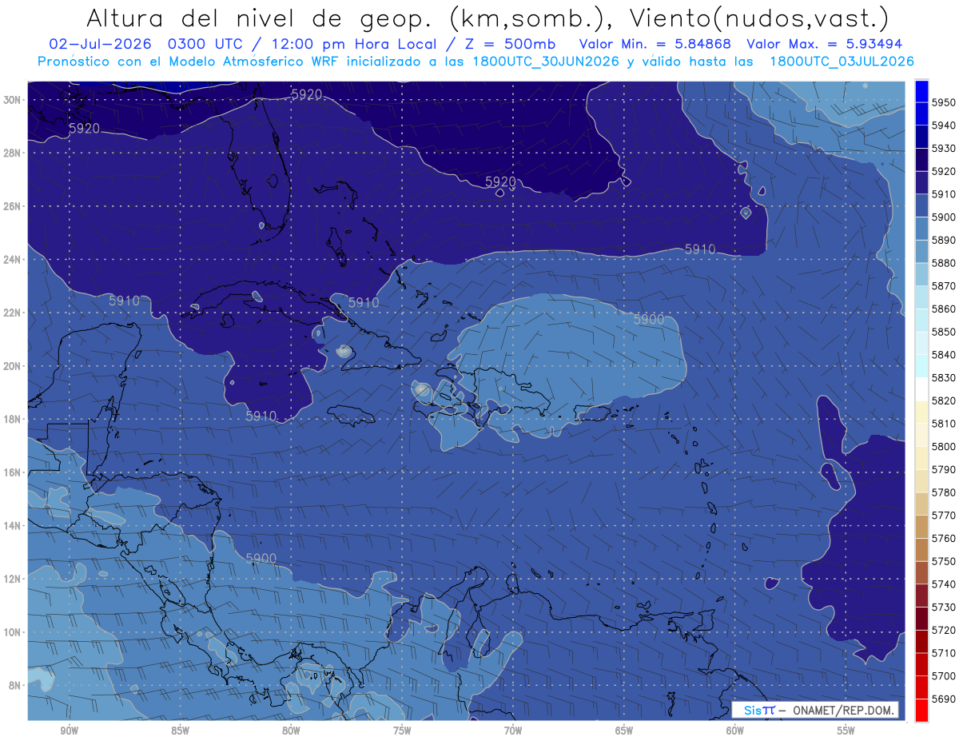Click the '70W' longitude axis label
Viewport: 959px width, 741px height.
coord(513,730)
